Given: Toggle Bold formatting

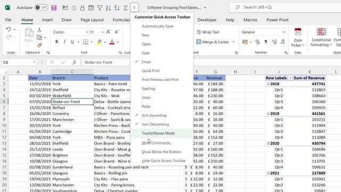Looking at the screenshot, I should pyautogui.click(x=56, y=42).
